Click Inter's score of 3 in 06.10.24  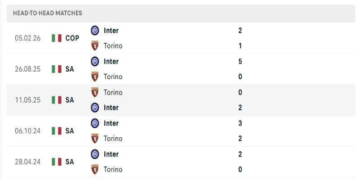(240, 123)
